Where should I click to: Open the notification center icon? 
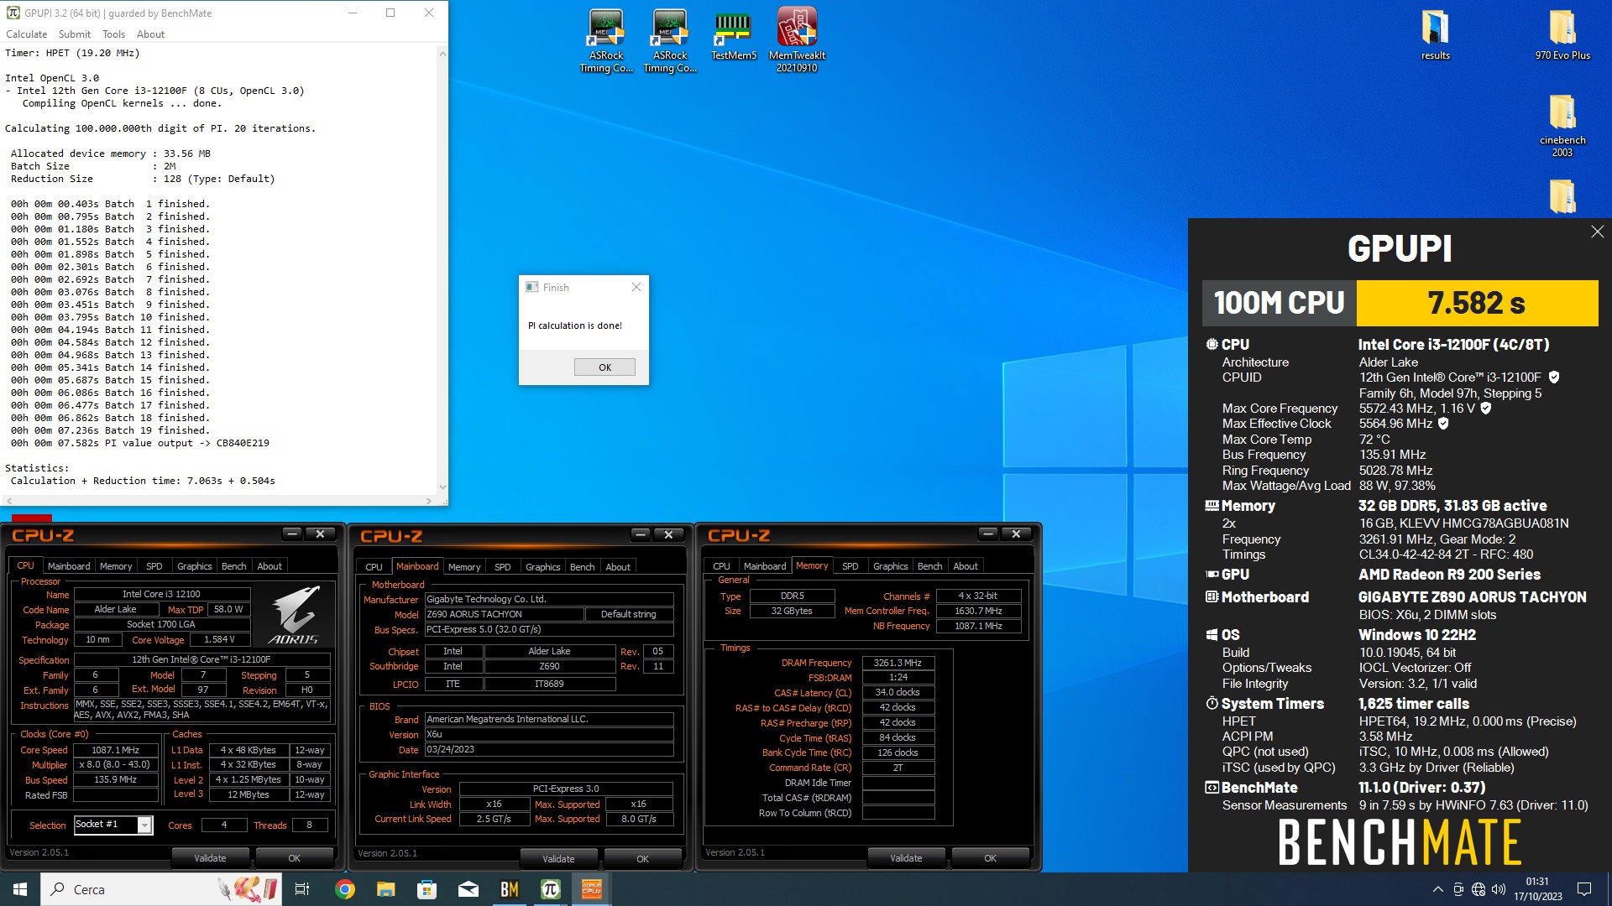click(x=1584, y=889)
